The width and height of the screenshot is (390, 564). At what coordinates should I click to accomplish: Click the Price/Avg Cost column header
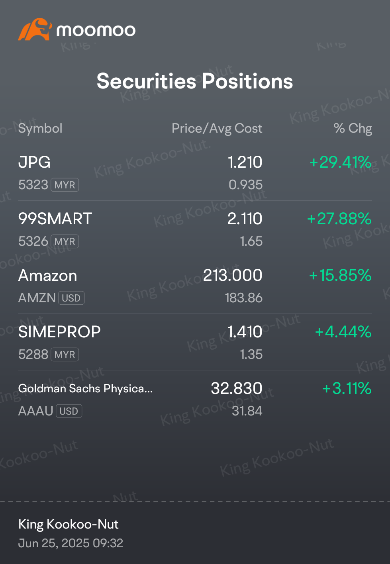[217, 128]
